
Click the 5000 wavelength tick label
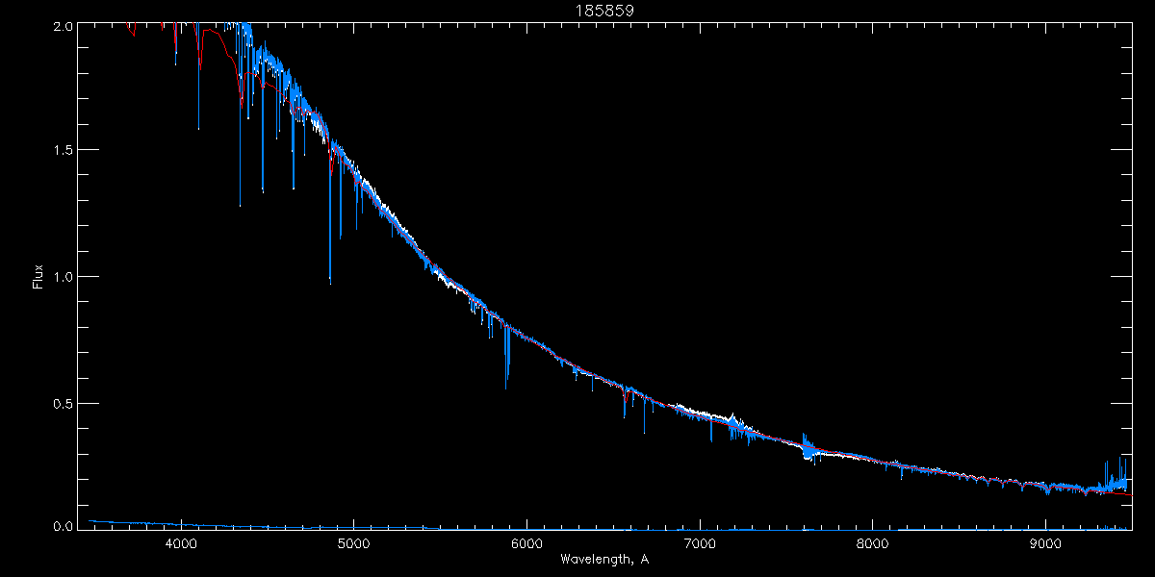click(x=354, y=543)
